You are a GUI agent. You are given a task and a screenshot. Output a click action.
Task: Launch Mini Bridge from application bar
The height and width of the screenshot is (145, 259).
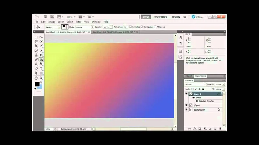(52, 17)
